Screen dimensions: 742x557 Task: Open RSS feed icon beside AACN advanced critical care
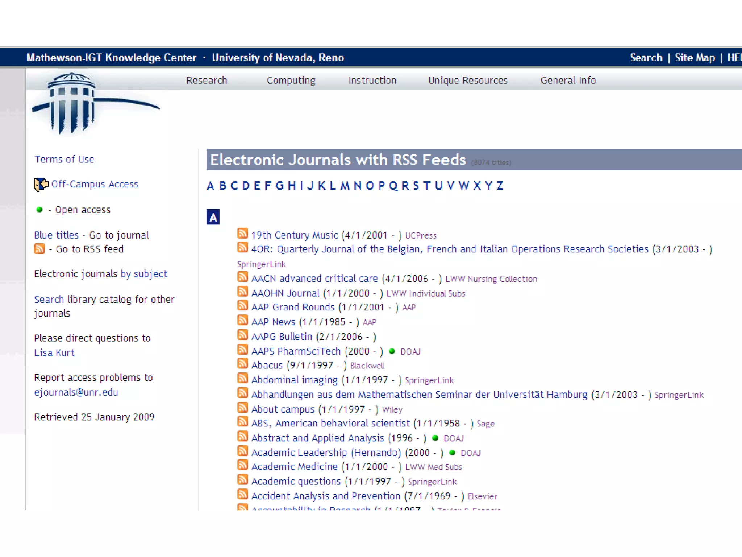point(242,277)
